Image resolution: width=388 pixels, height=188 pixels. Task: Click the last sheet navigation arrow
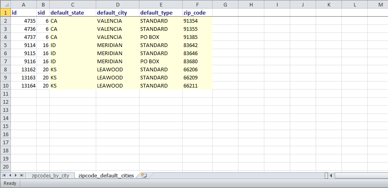[22, 175]
